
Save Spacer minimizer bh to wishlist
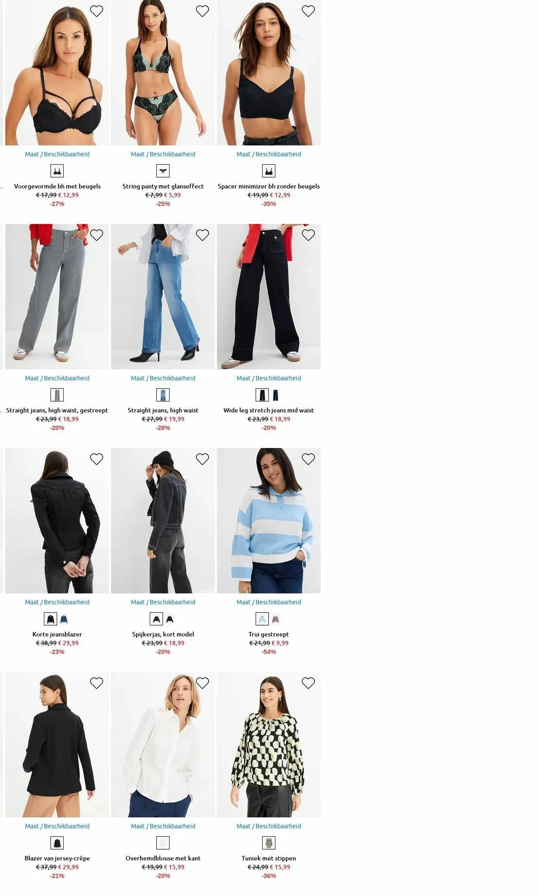[x=308, y=11]
